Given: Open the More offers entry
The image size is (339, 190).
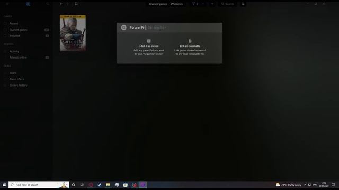Looking at the screenshot, I should tap(16, 79).
